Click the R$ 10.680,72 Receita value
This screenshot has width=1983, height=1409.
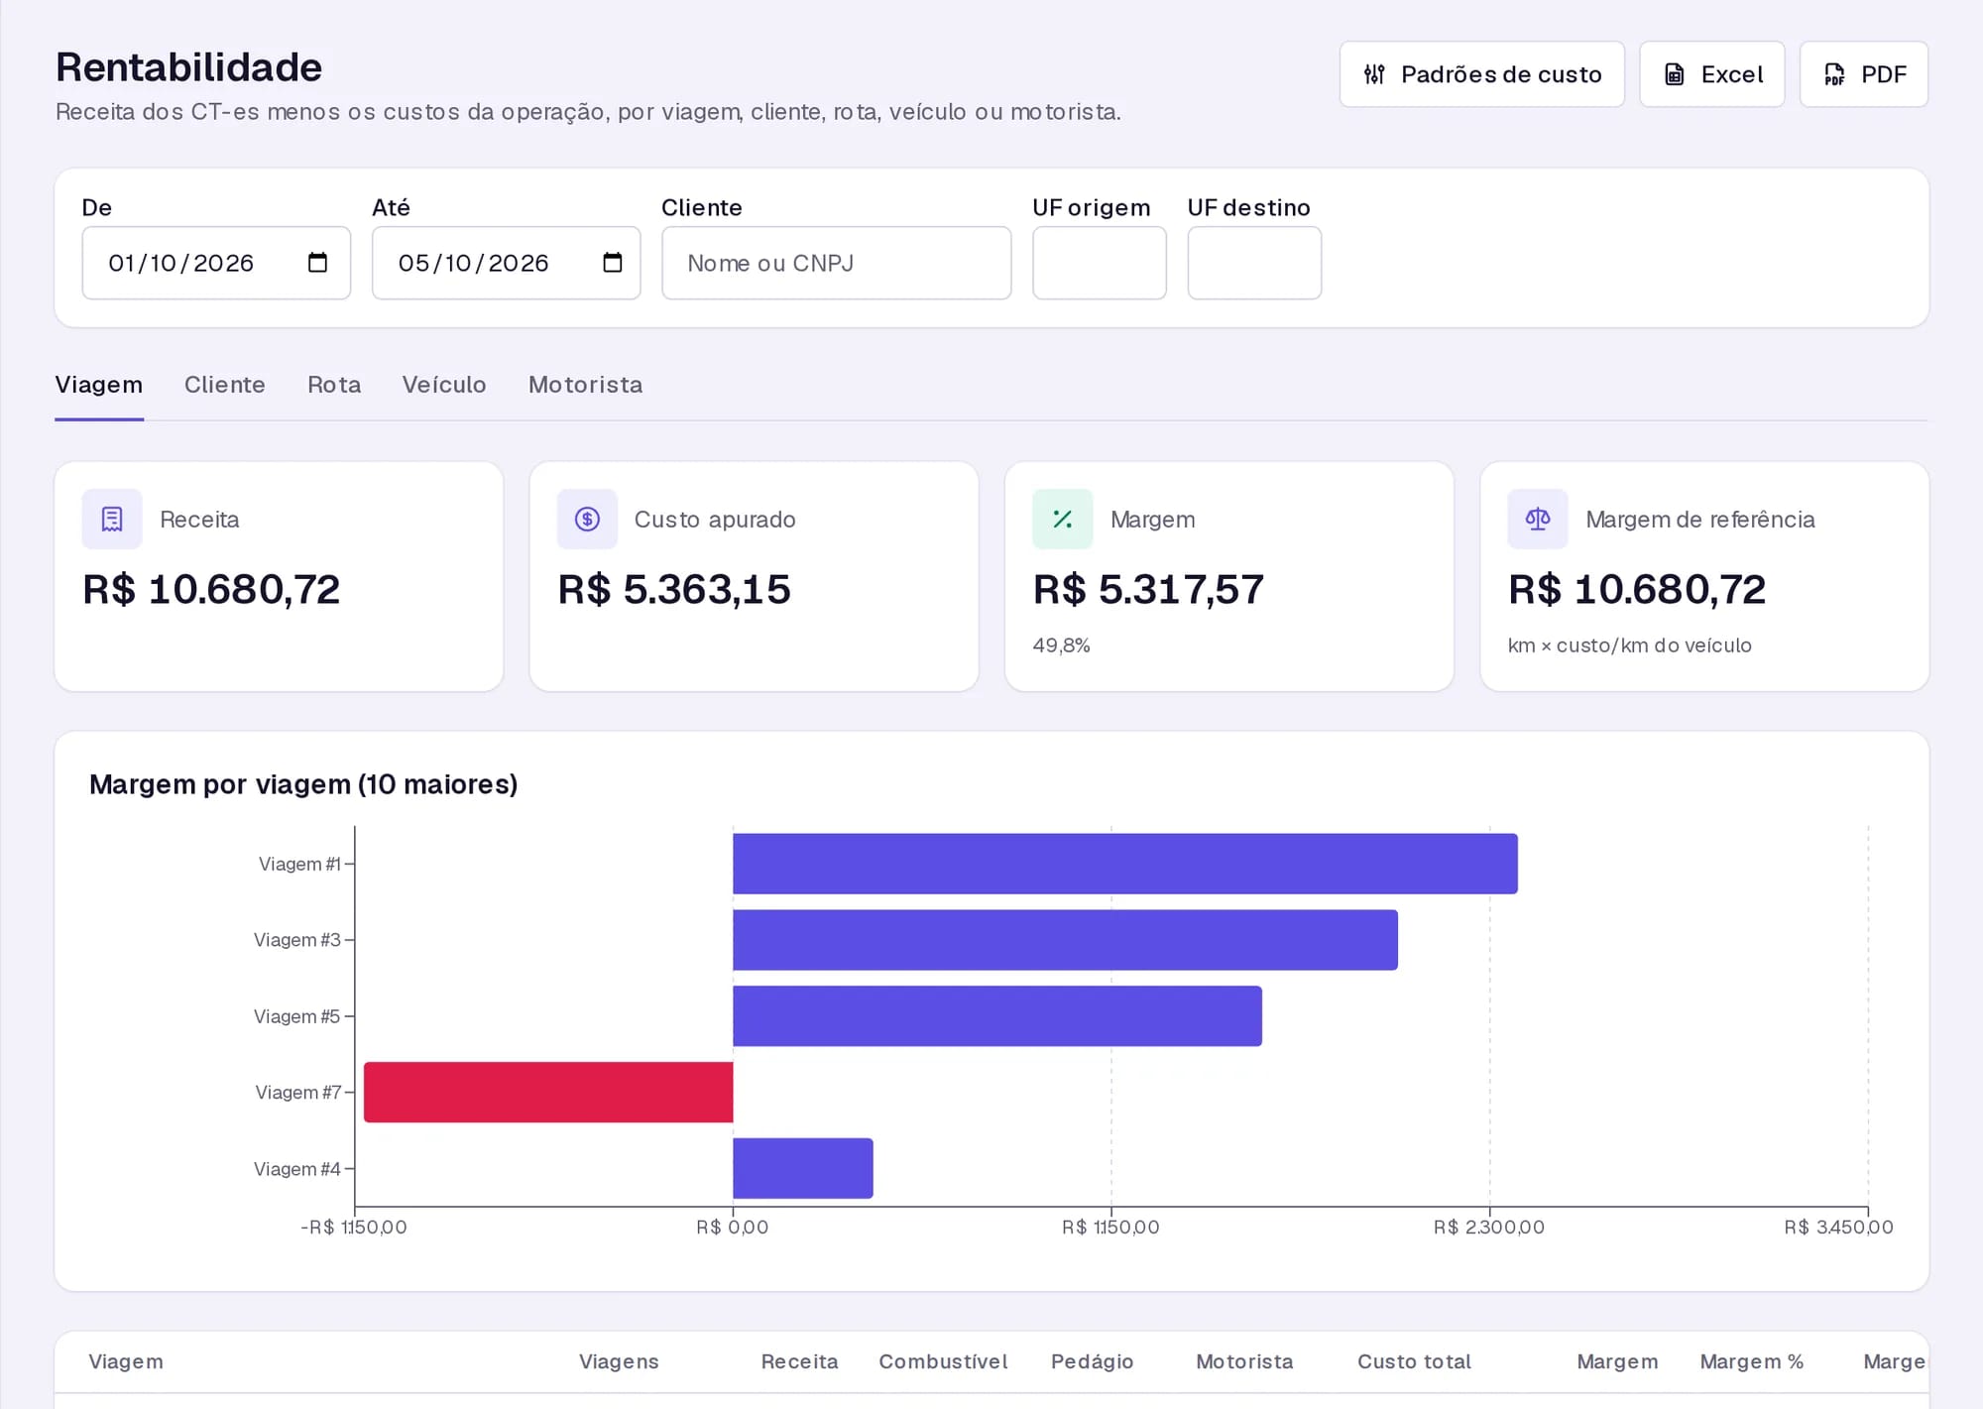(211, 590)
